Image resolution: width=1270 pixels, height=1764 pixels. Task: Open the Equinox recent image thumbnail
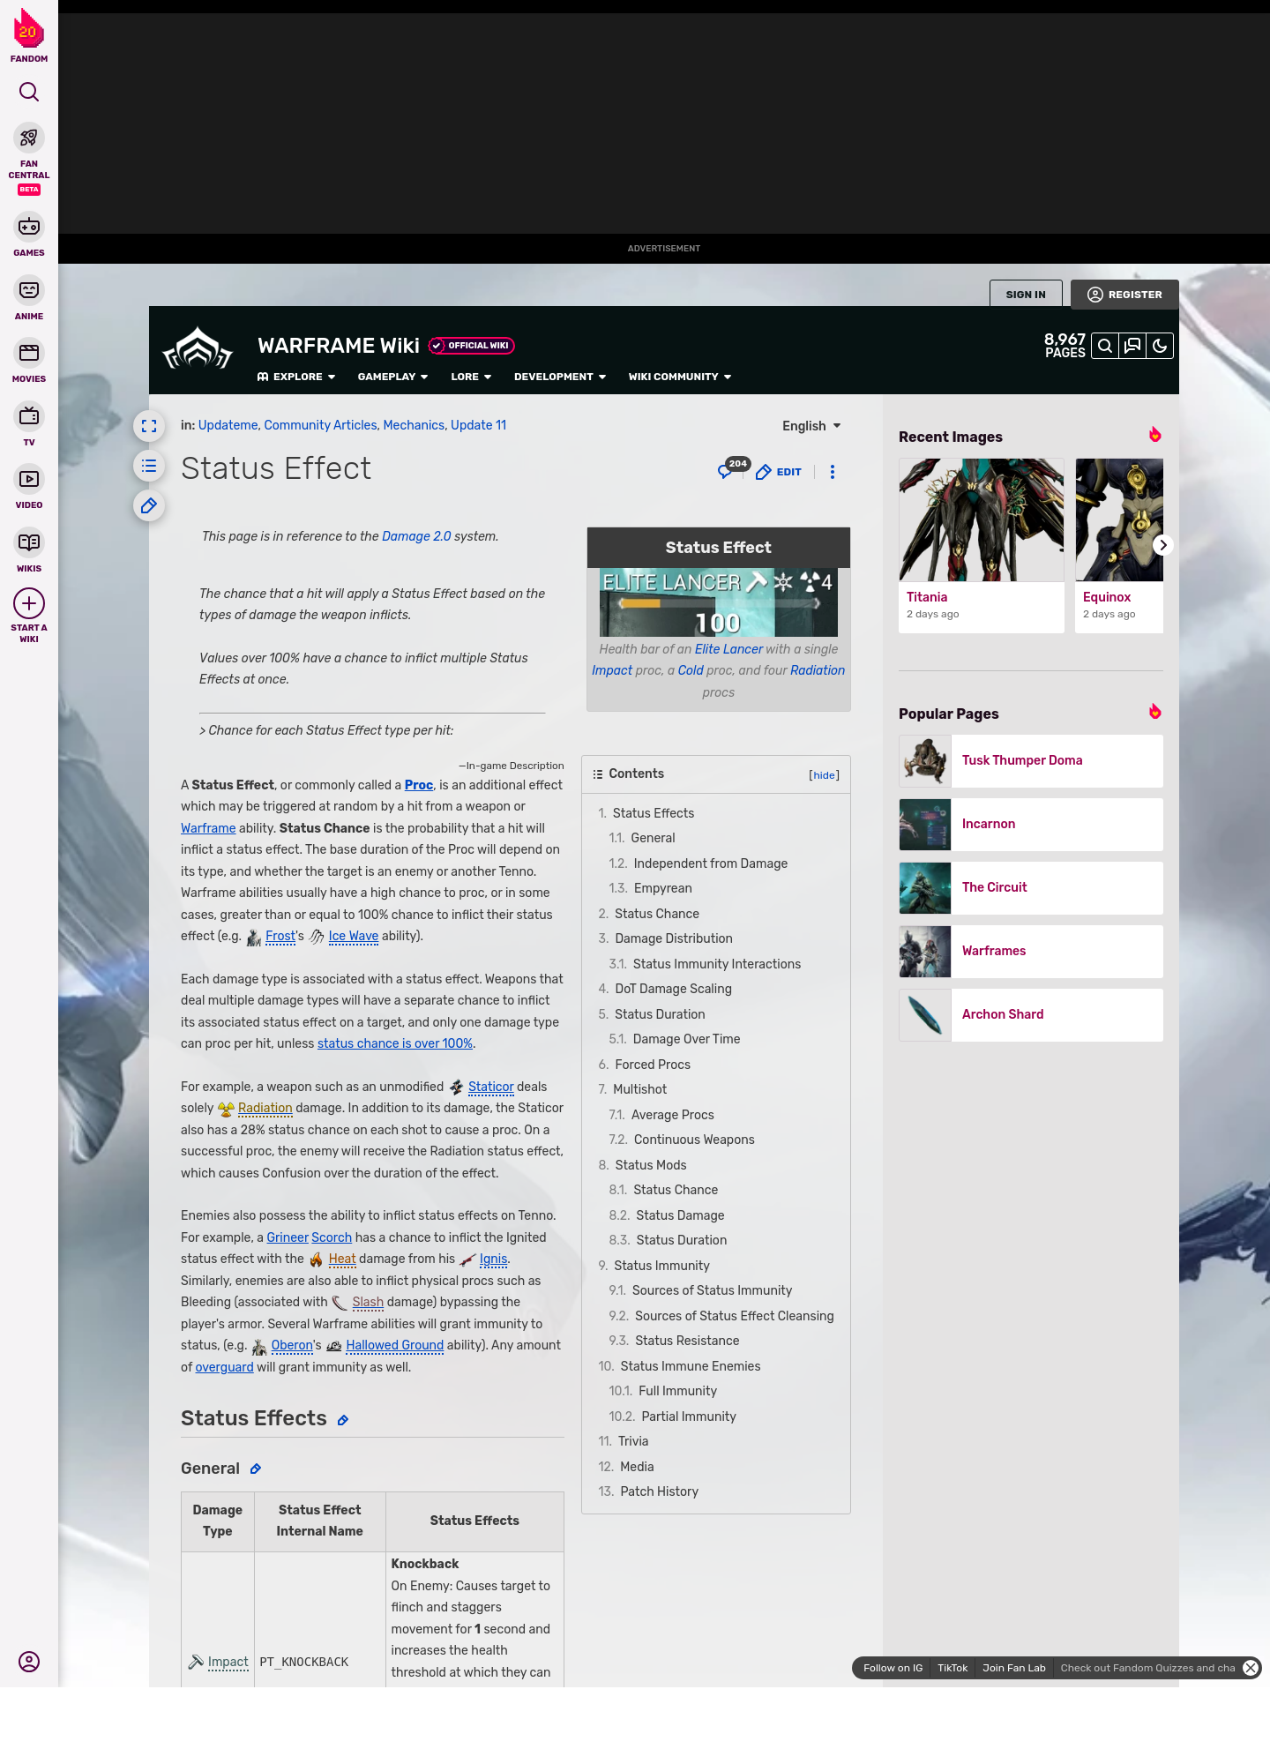click(1119, 519)
